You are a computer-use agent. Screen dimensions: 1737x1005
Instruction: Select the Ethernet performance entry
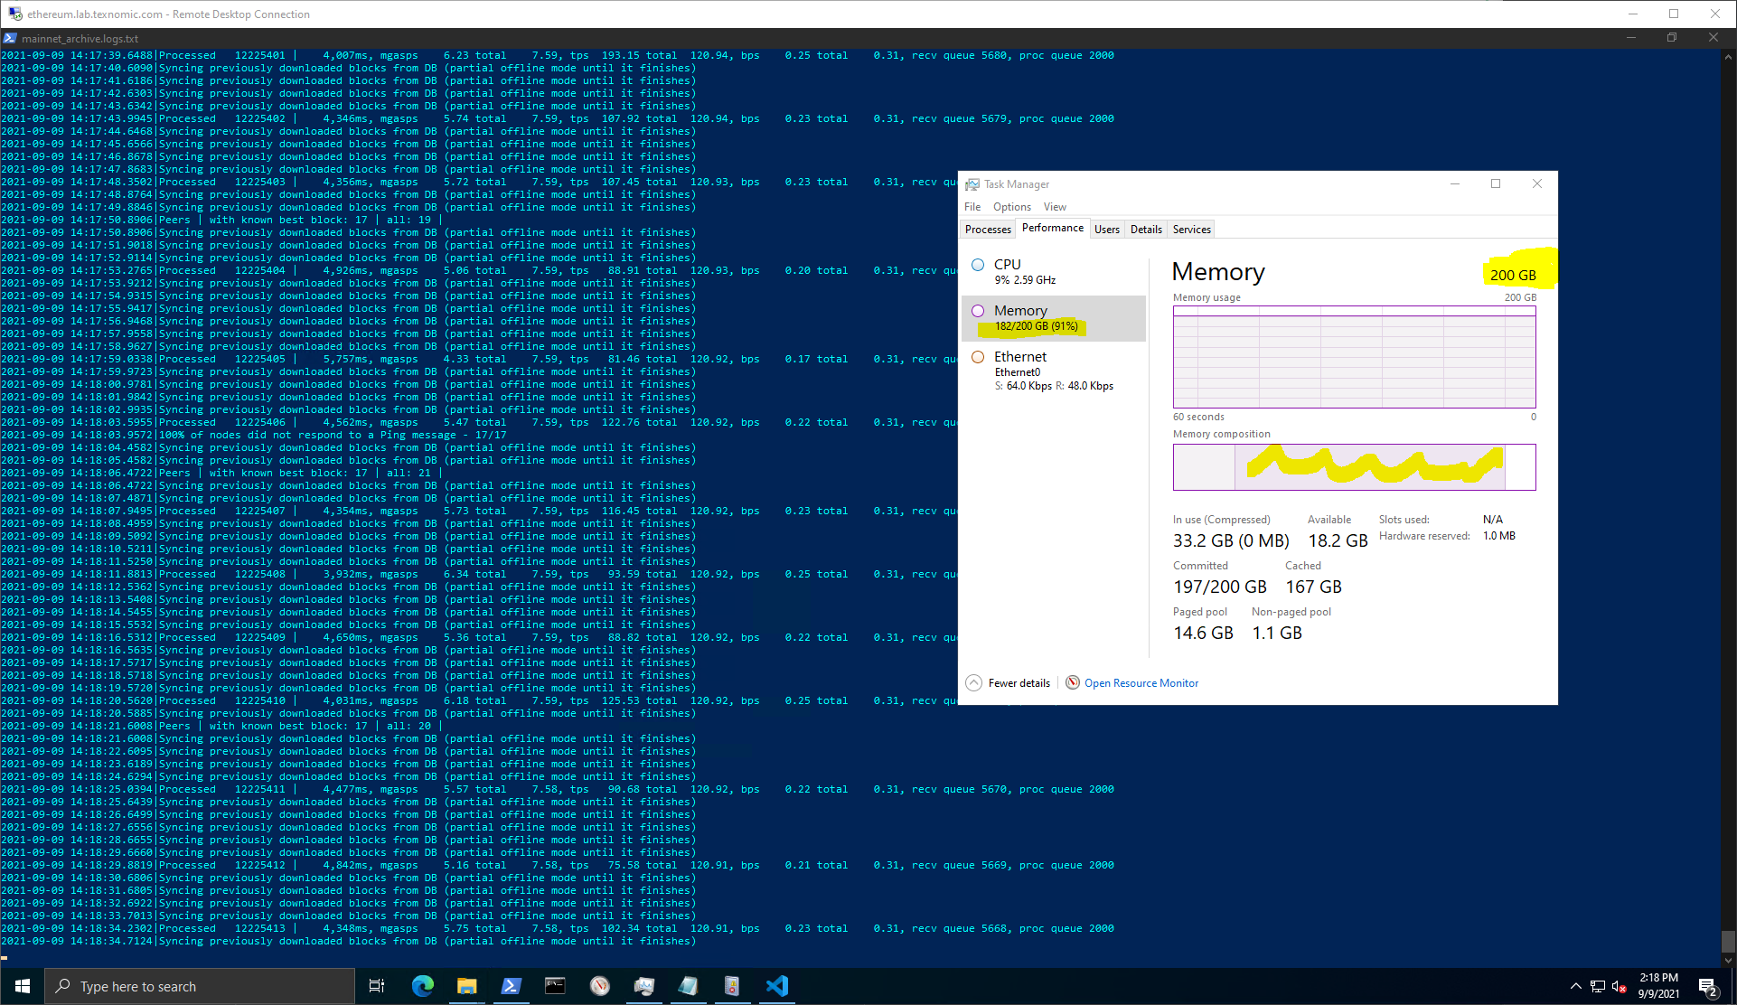point(1054,370)
